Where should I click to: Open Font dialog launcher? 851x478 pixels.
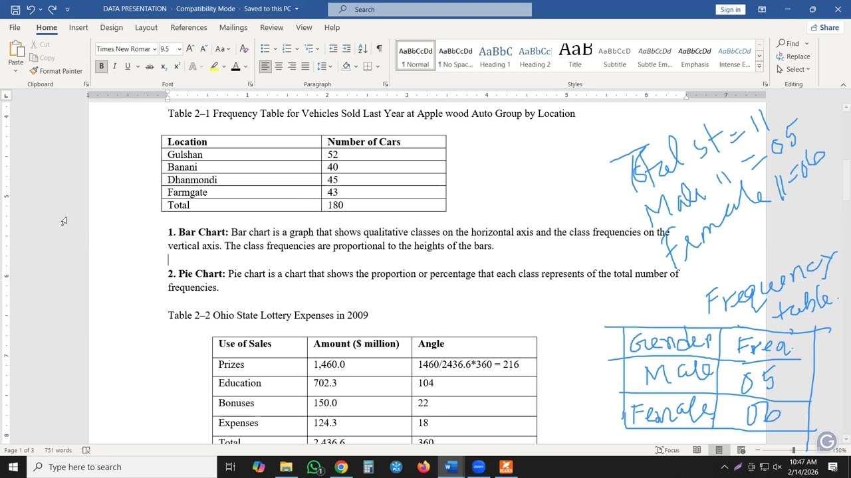pyautogui.click(x=250, y=84)
